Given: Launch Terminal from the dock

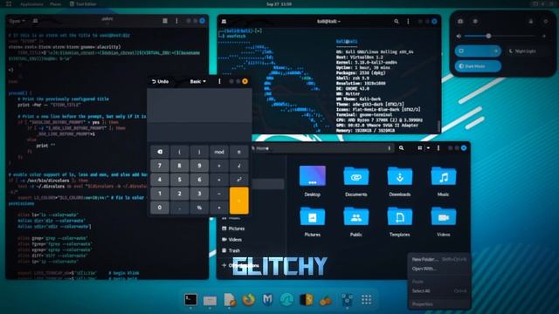Looking at the screenshot, I should (x=190, y=300).
